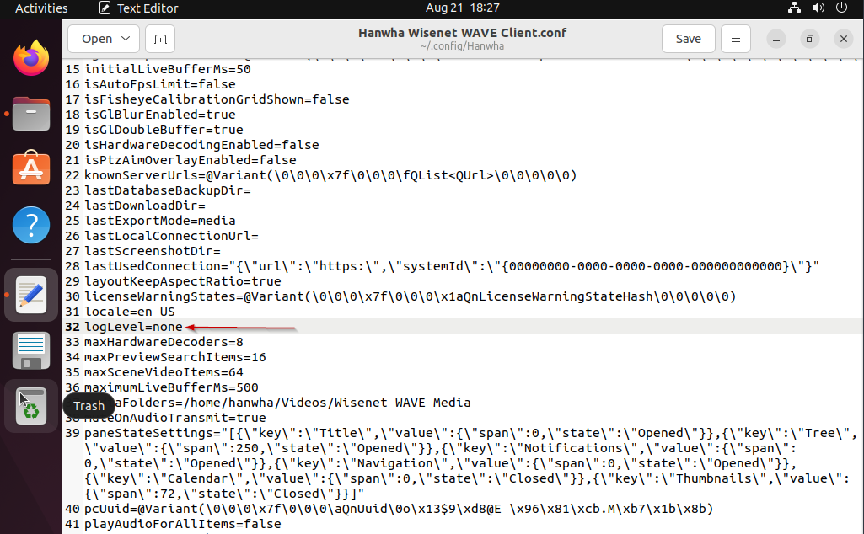The width and height of the screenshot is (864, 534).
Task: Place cursor in lastDatabaseBackupDir= line
Action: [x=168, y=190]
